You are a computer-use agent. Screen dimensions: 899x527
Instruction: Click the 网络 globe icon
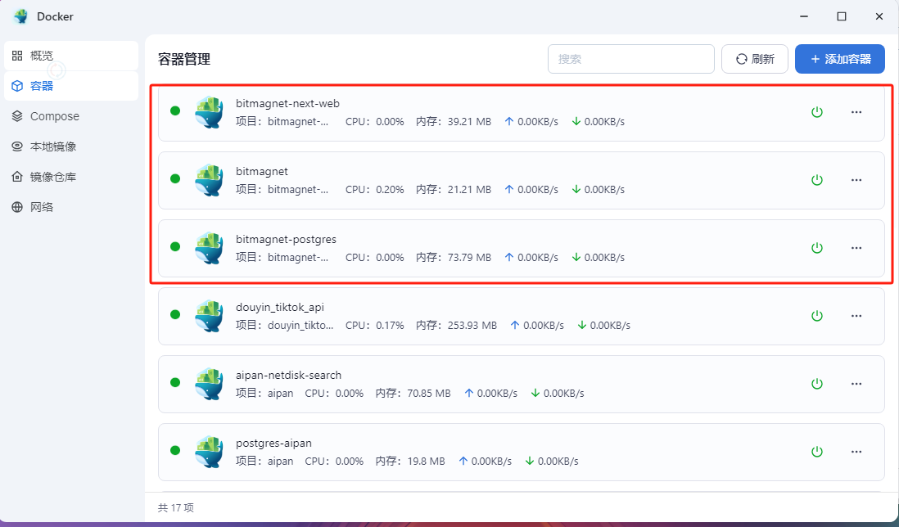tap(17, 207)
